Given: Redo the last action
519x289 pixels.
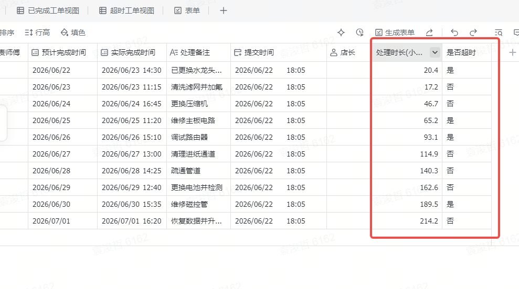Looking at the screenshot, I should click(x=473, y=32).
